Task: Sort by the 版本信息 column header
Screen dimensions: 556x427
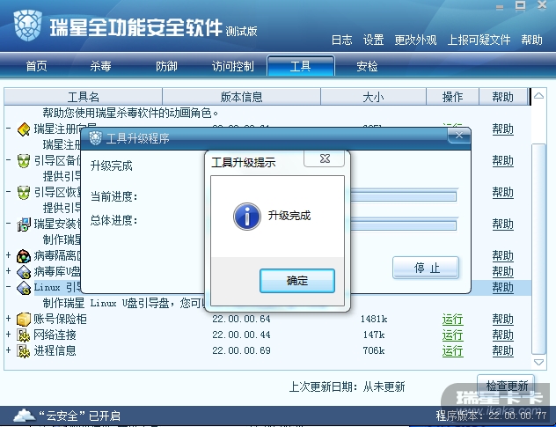Action: point(241,97)
